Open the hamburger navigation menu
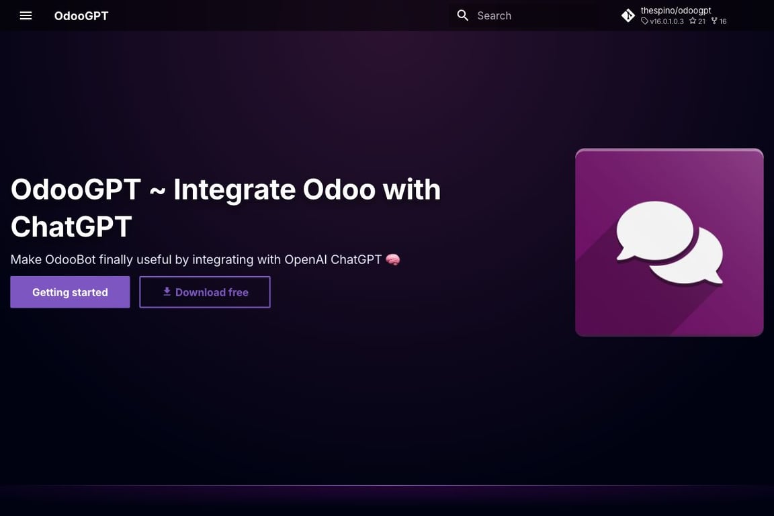Image resolution: width=774 pixels, height=516 pixels. (x=26, y=16)
